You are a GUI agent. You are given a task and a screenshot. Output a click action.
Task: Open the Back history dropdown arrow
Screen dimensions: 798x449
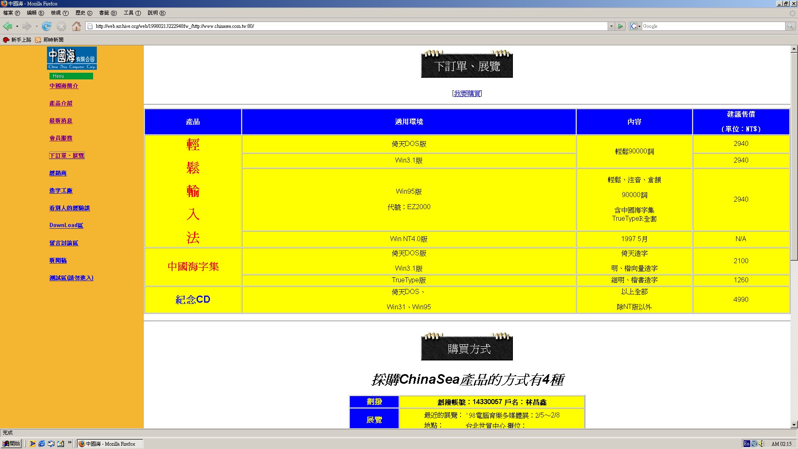click(x=17, y=26)
